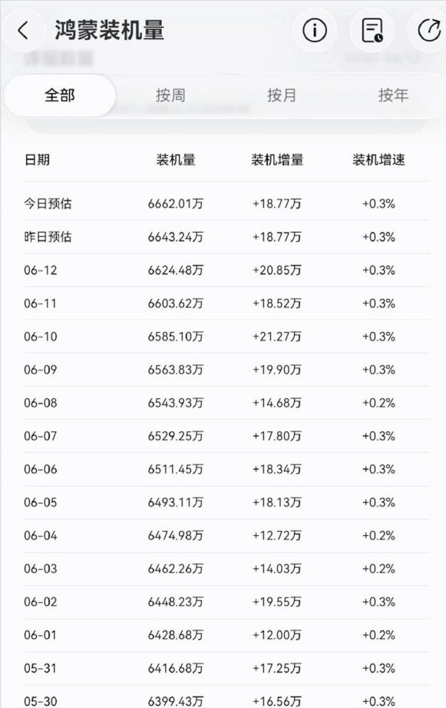Select the 今日预估 row
Screen dimensions: 446x708
[x=226, y=204]
